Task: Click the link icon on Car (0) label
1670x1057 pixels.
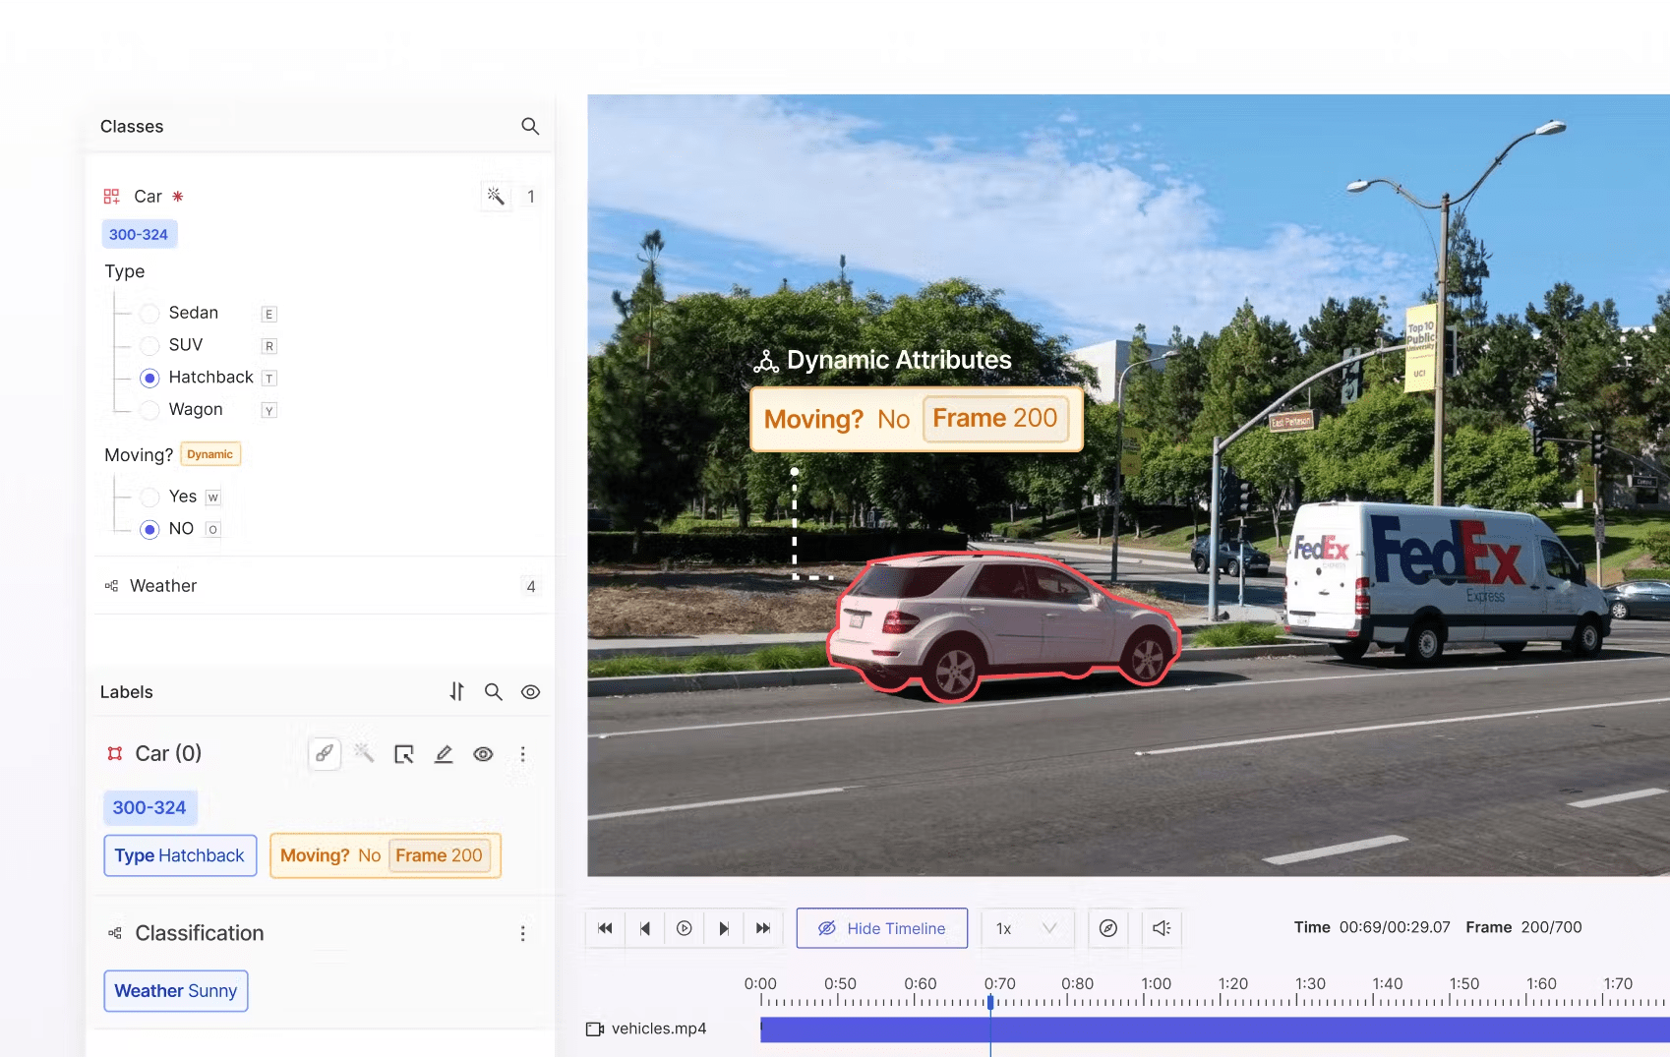Action: coord(325,754)
